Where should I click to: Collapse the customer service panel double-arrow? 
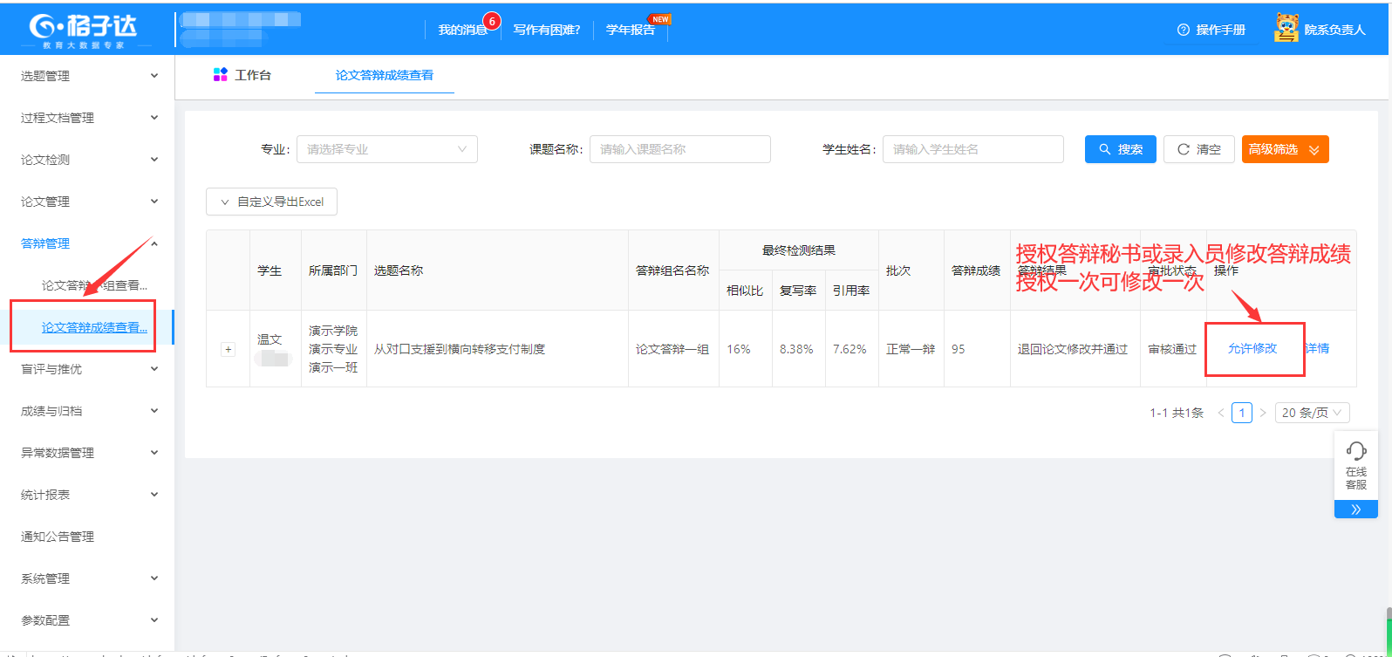coord(1356,510)
